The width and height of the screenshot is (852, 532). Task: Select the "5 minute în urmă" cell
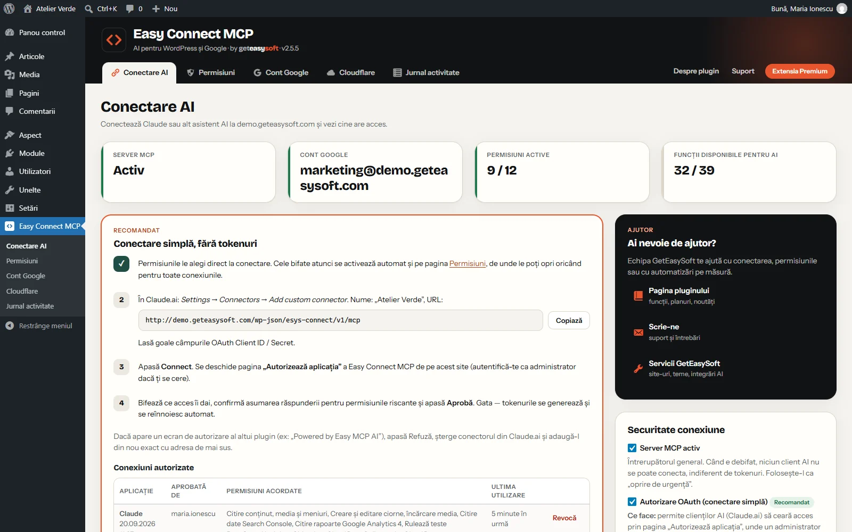tap(509, 519)
